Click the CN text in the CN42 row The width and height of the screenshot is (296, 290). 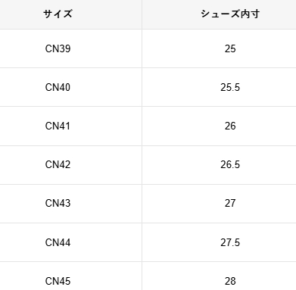tap(52, 164)
